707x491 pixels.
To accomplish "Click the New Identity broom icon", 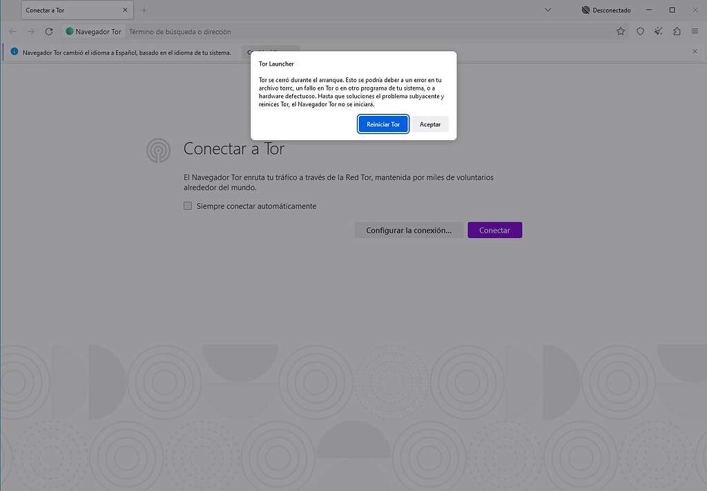I will [659, 32].
